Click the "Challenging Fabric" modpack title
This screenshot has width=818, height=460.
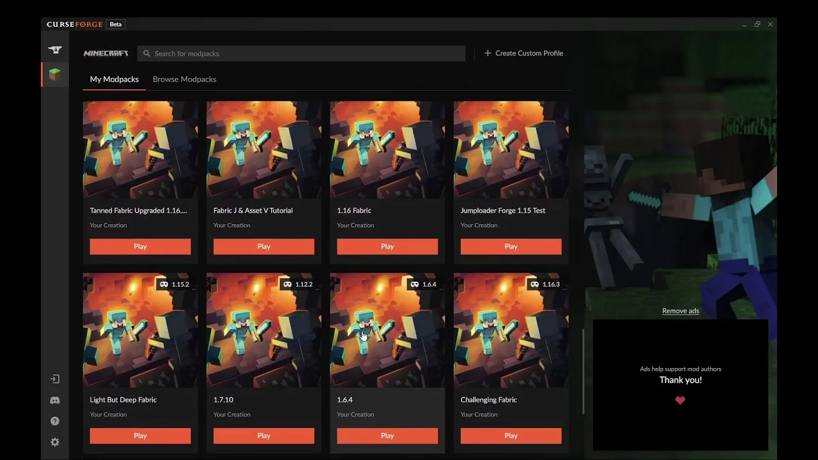click(x=489, y=400)
